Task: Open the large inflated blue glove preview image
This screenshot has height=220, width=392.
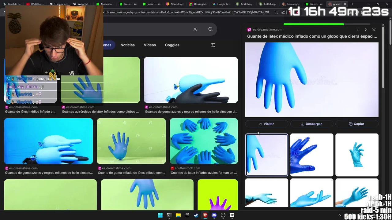Action: (x=312, y=79)
